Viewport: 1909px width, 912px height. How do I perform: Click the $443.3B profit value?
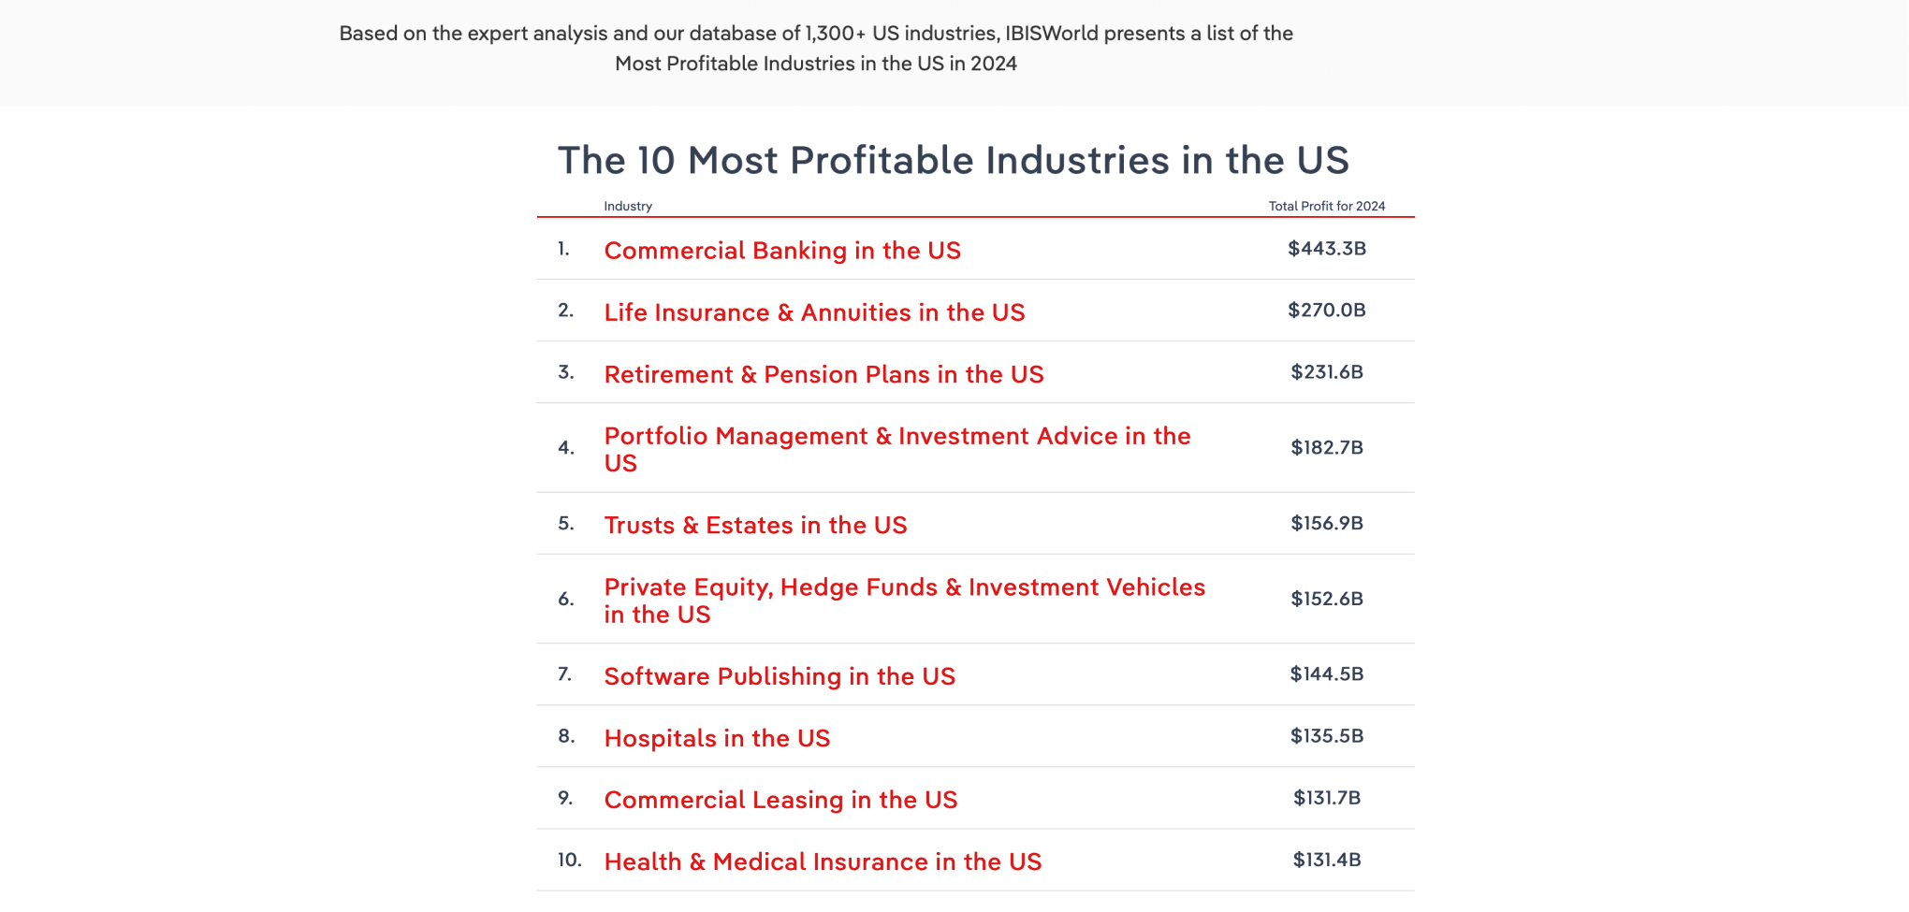[1326, 249]
